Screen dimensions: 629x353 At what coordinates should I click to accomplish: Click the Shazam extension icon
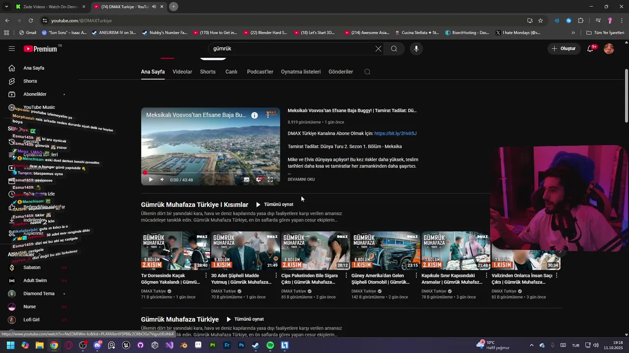569,21
